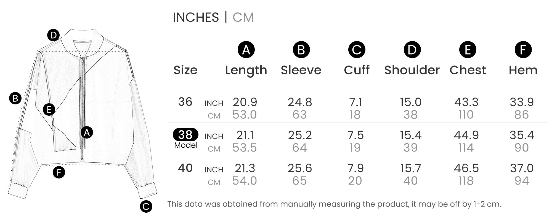
Task: Click the Chest column heading
Action: (x=468, y=70)
